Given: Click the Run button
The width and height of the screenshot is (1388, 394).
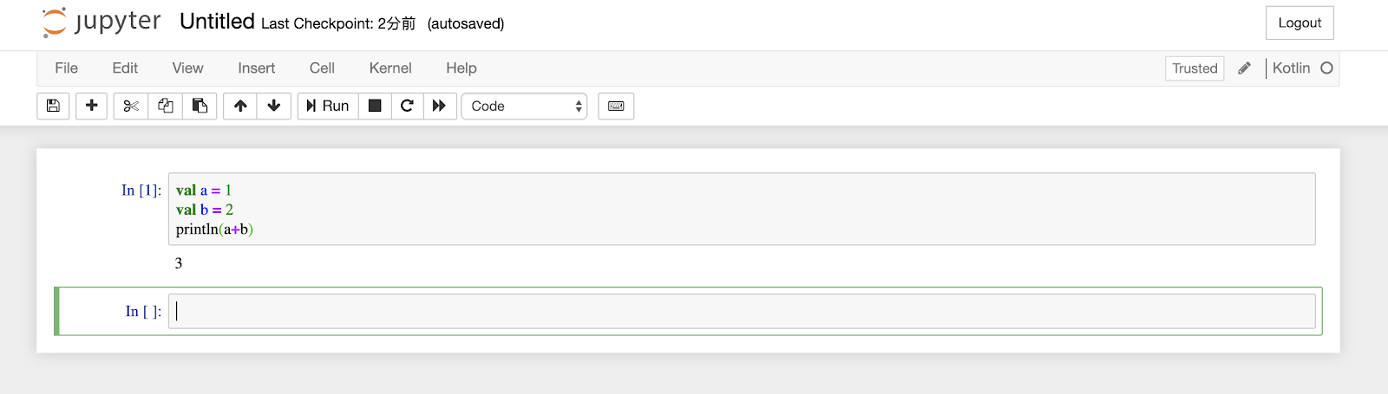Looking at the screenshot, I should [x=328, y=106].
